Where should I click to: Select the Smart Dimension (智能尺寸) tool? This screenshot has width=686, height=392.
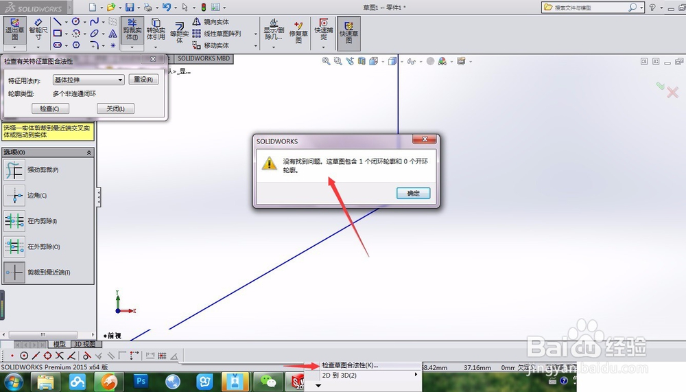(38, 30)
